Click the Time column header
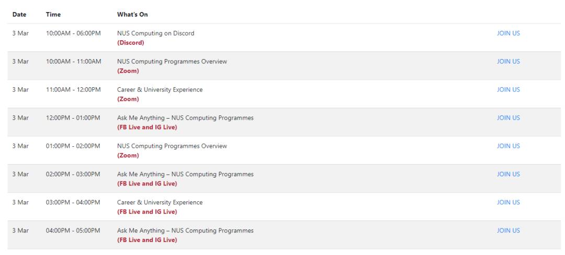This screenshot has width=565, height=255. pyautogui.click(x=53, y=15)
